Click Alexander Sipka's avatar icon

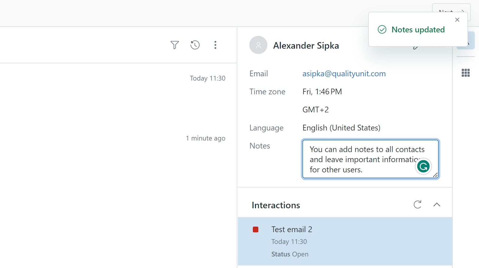click(258, 45)
